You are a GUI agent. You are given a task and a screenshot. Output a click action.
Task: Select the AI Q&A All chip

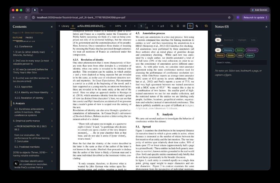(218, 50)
